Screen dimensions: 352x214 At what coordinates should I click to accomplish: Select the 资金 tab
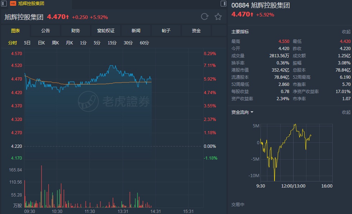[x=196, y=31]
